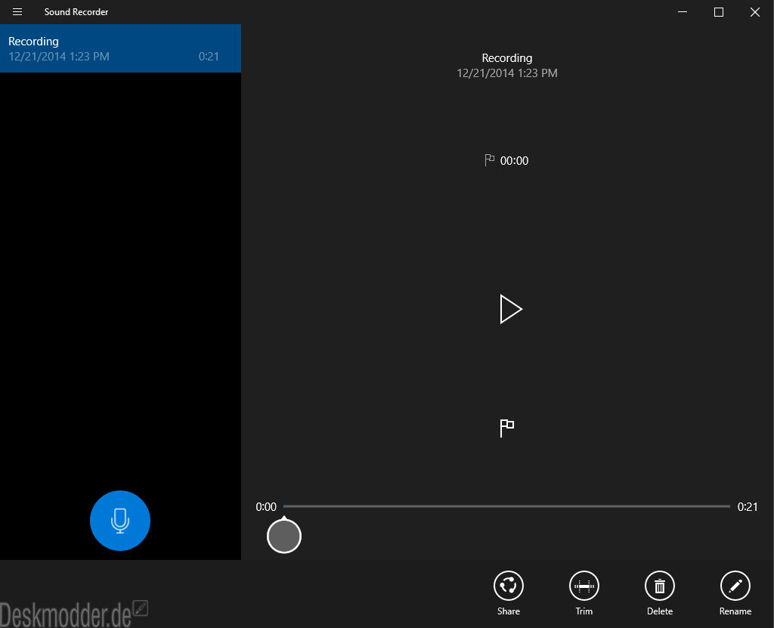Open the hamburger menu
The image size is (774, 628).
click(17, 12)
